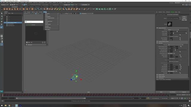Open the Modeling menu set dropdown
The height and width of the screenshot is (107, 191).
[x=4, y=5]
